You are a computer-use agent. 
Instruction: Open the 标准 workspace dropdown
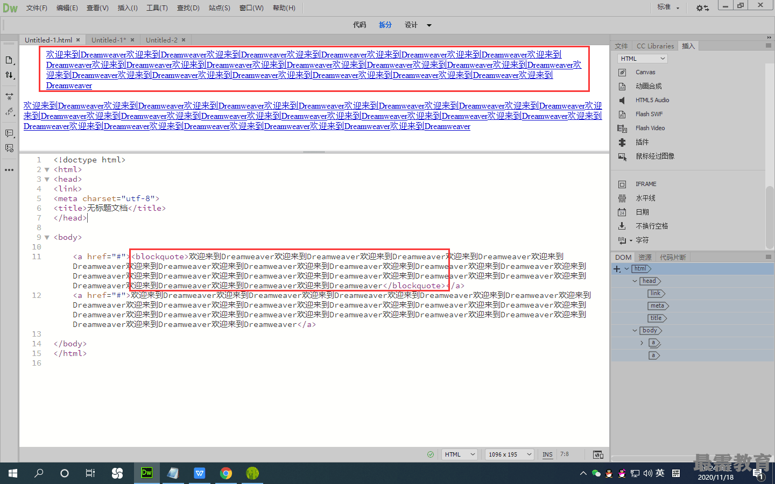(x=668, y=7)
